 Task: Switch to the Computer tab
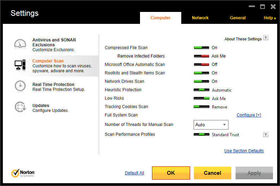(x=160, y=18)
